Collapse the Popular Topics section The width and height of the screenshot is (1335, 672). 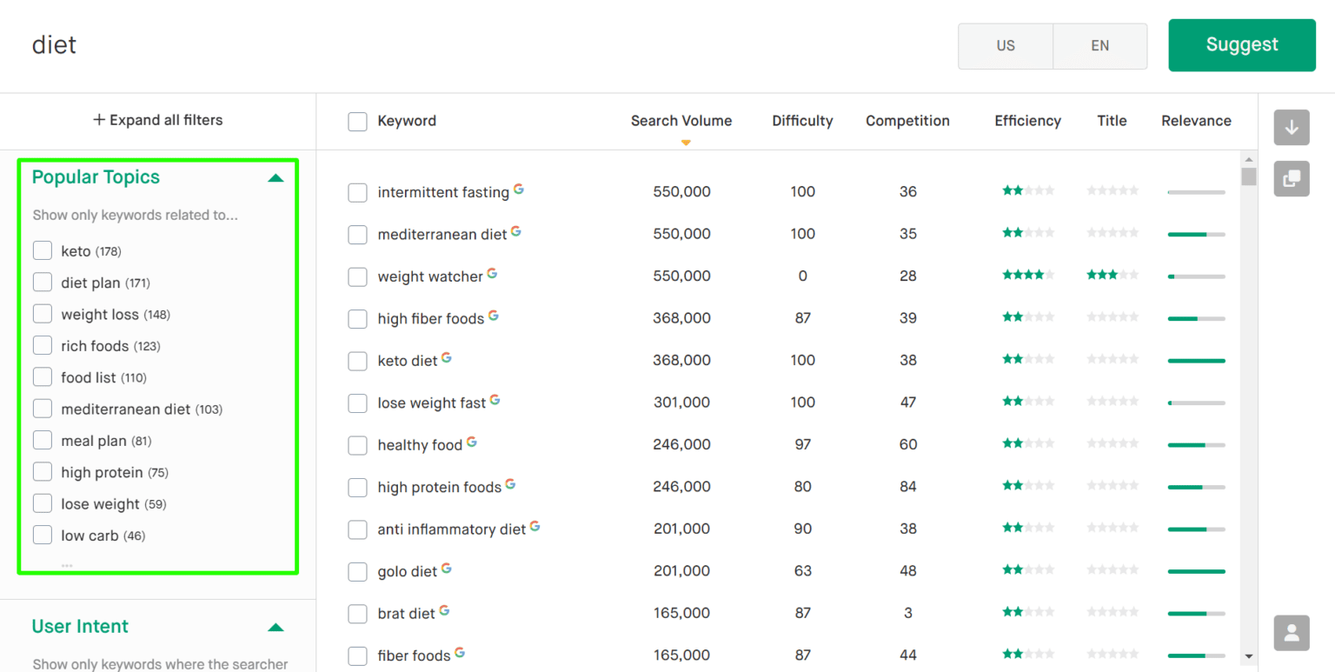(276, 177)
